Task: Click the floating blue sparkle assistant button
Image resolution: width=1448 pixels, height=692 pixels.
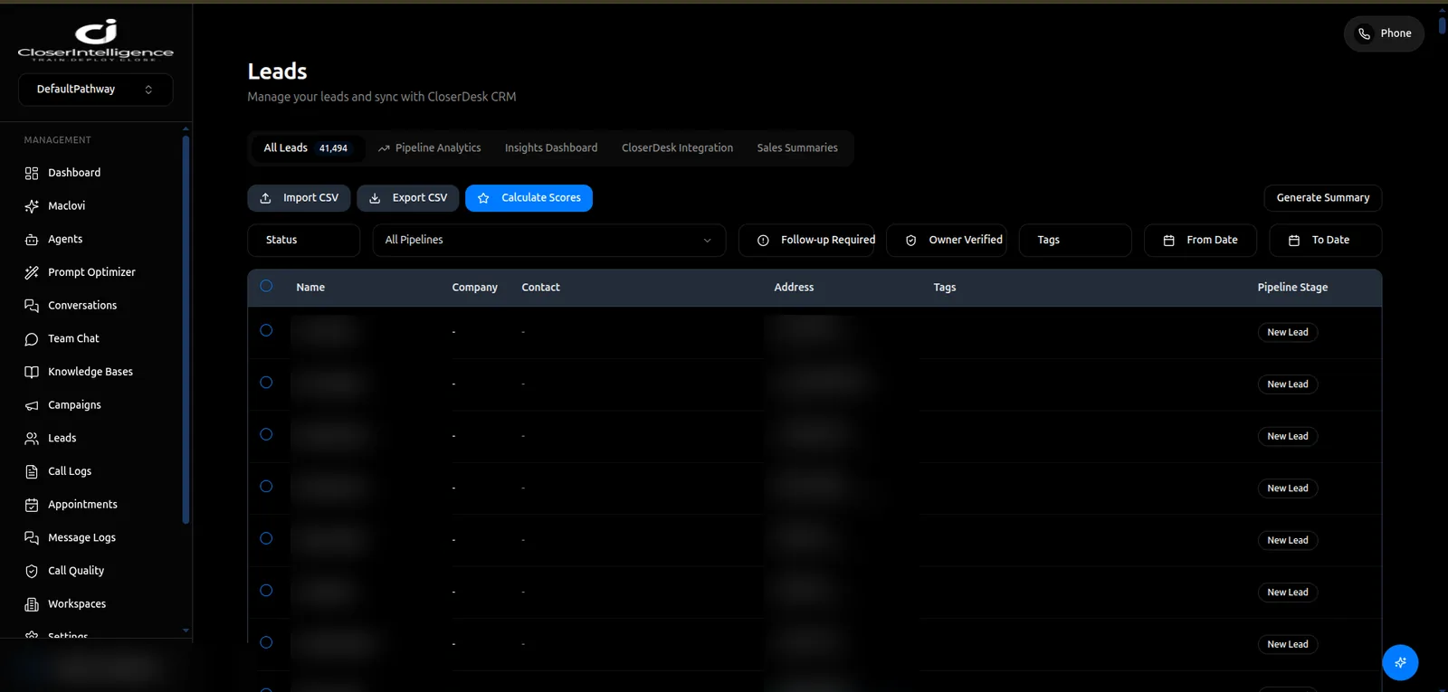Action: click(1400, 662)
